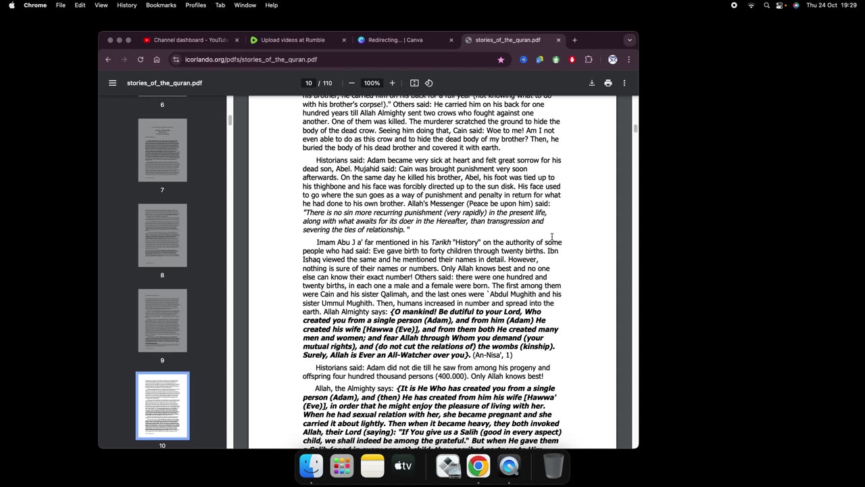
Task: Open the View menu
Action: point(101,5)
